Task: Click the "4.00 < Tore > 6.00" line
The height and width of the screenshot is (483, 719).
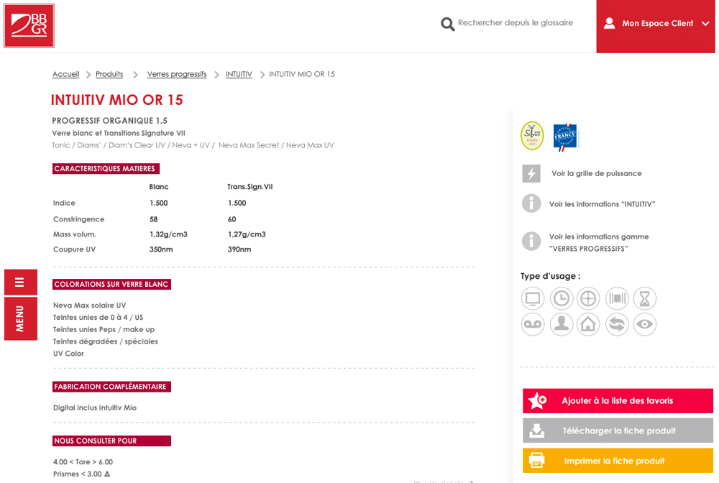Action: (83, 462)
